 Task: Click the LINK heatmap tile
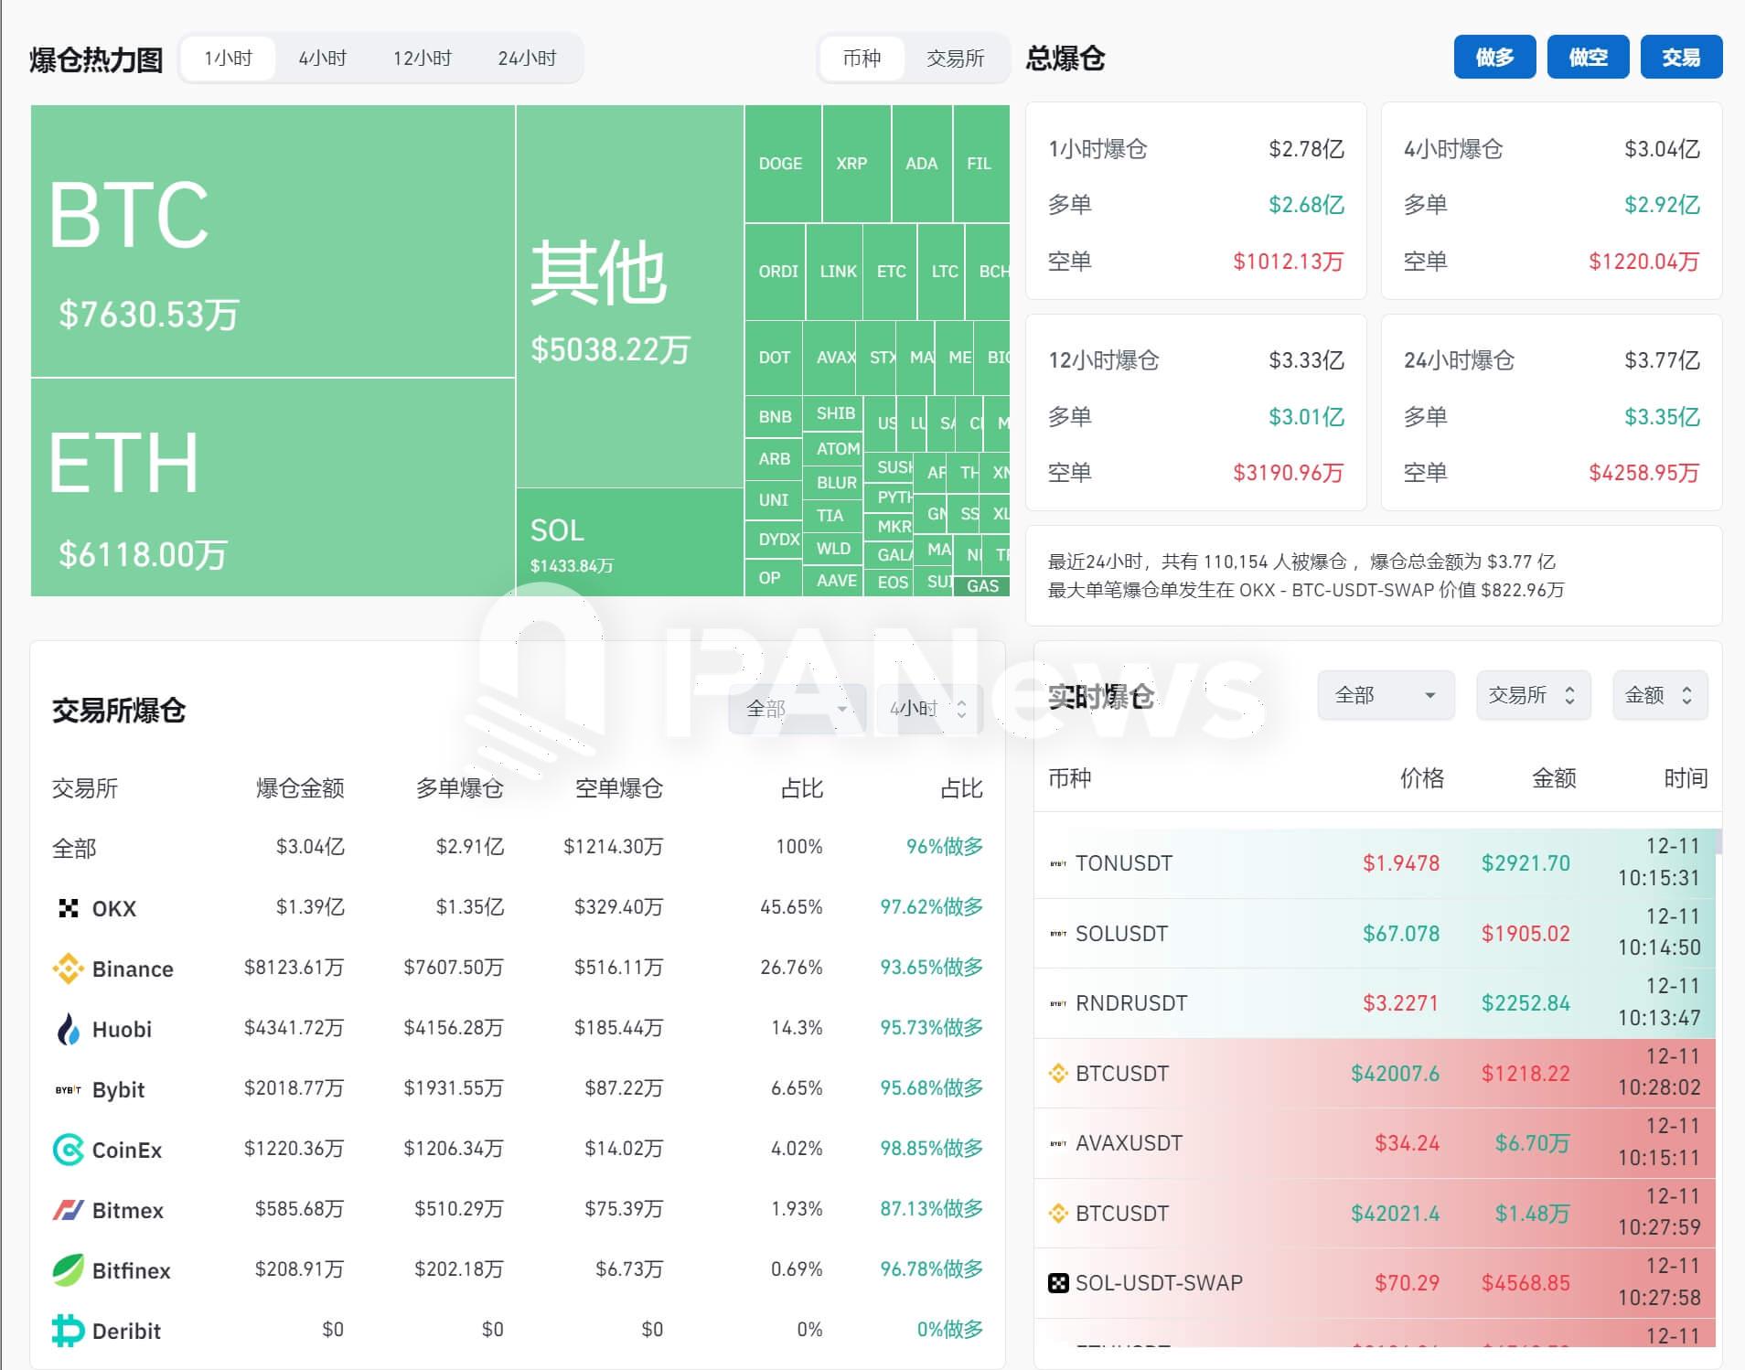834,272
